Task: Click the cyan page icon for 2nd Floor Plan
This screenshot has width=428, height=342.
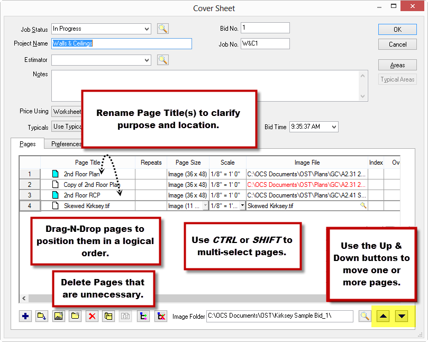Action: click(55, 174)
